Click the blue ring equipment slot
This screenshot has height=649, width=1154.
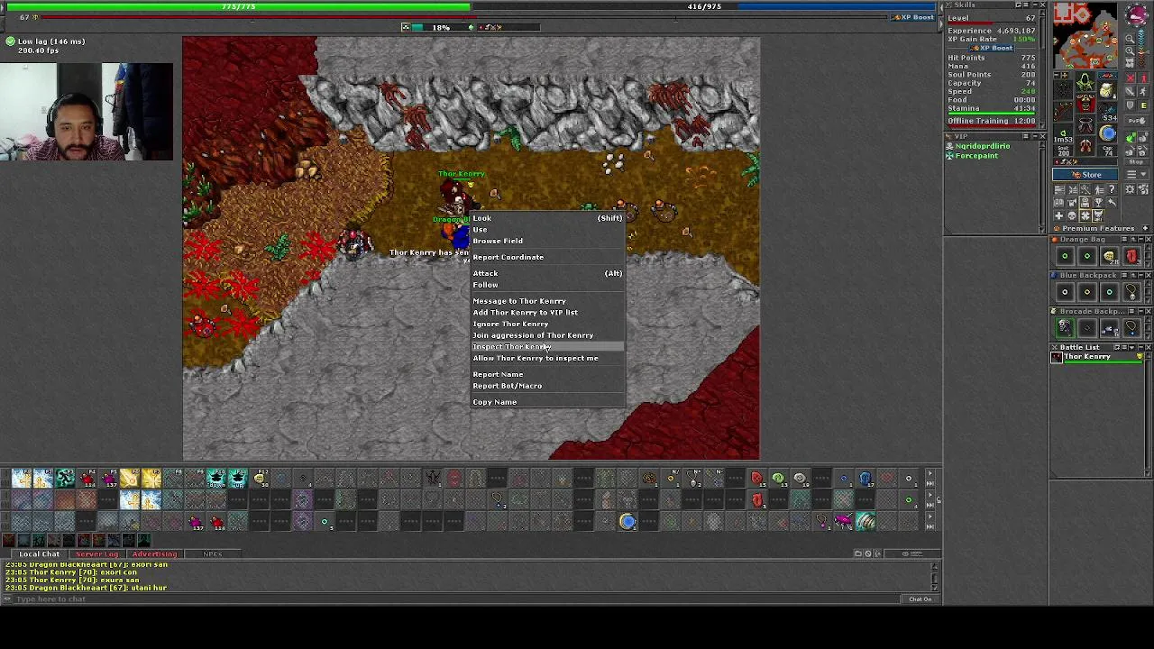[x=1108, y=133]
